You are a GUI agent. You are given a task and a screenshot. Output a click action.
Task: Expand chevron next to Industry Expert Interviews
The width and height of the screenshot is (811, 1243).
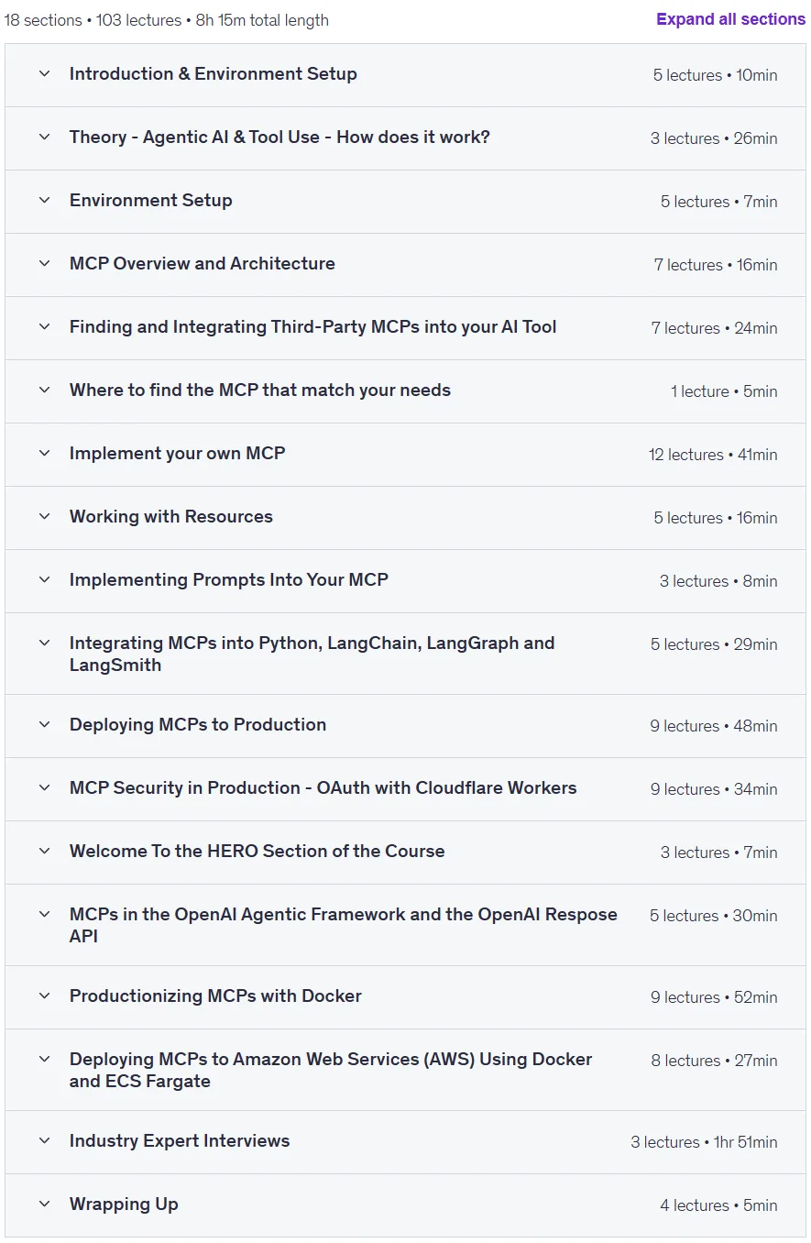(44, 1141)
